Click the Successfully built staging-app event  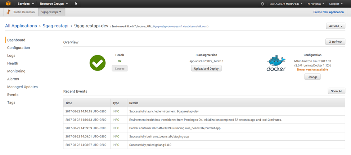(x=159, y=136)
